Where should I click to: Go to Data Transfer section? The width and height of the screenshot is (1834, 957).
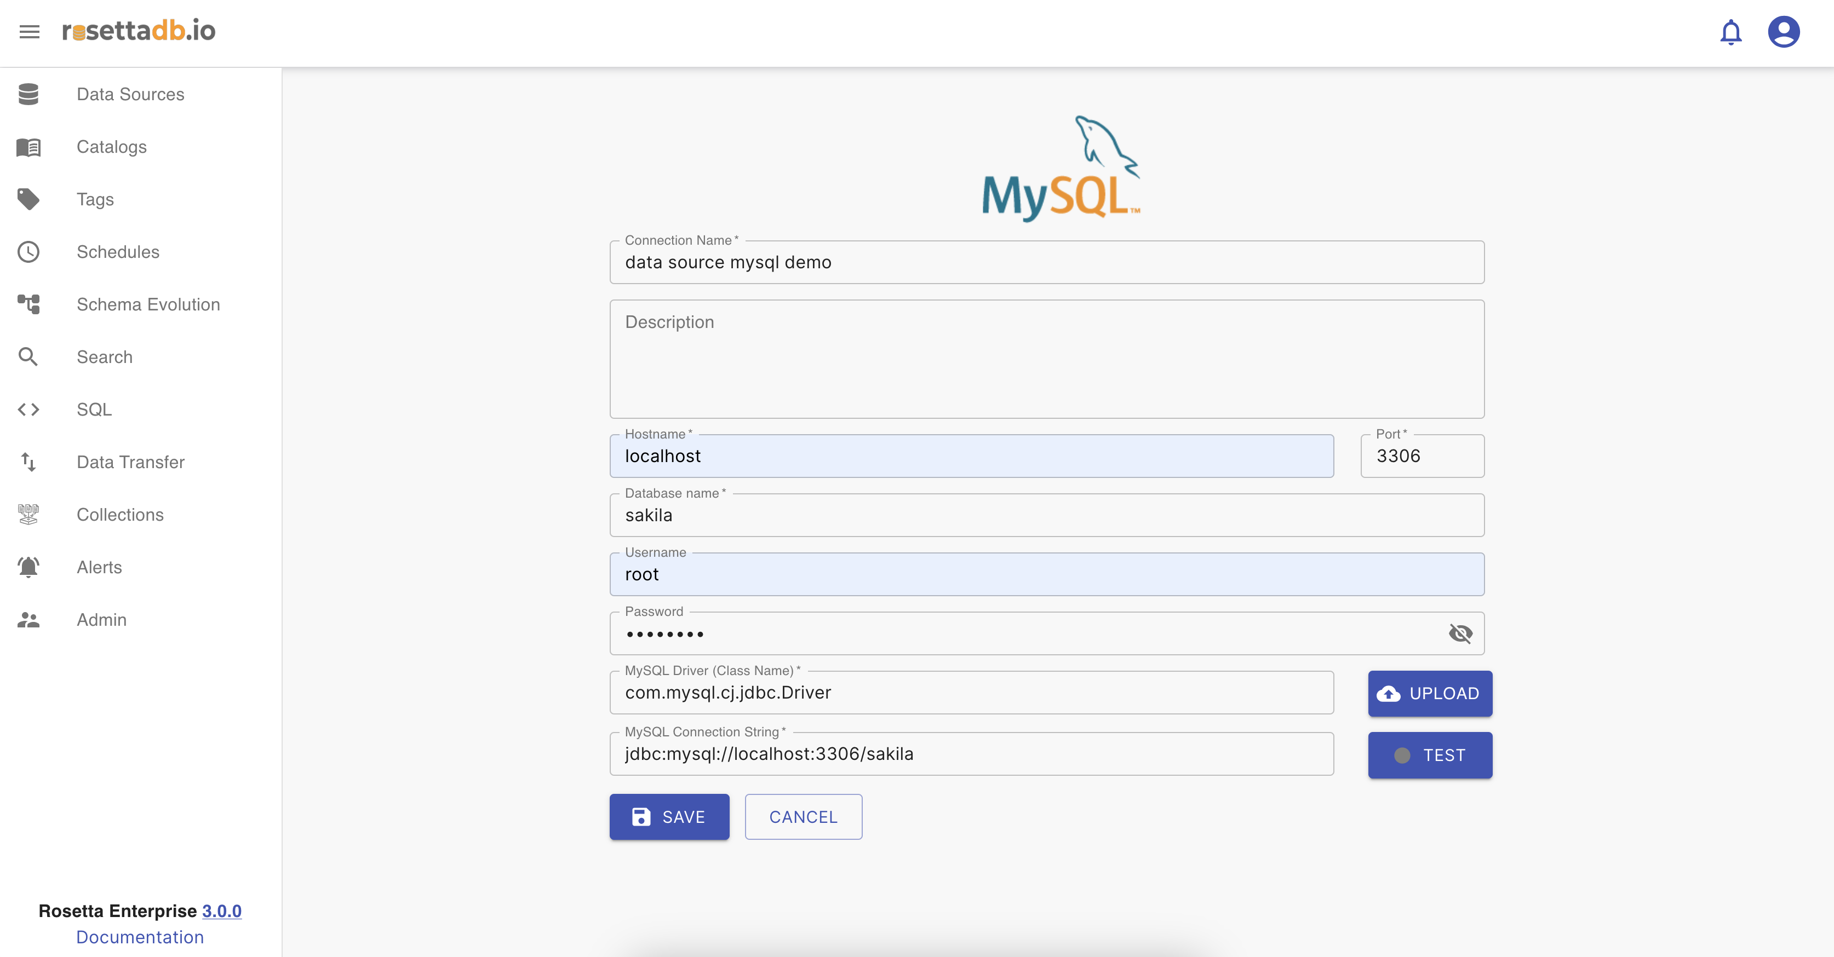click(130, 463)
